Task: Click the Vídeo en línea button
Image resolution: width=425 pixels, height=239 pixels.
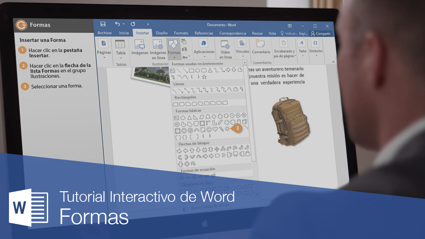Action: (225, 49)
